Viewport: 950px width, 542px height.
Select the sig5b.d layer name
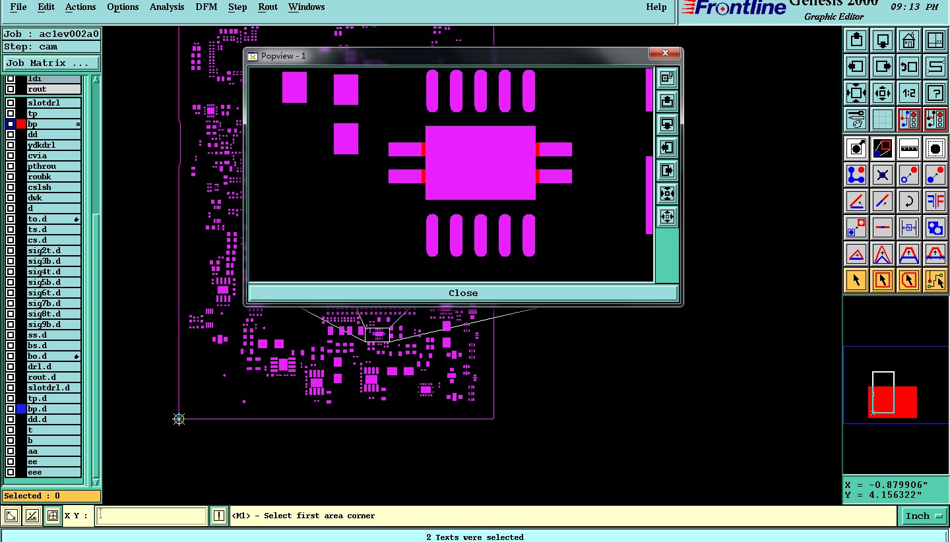tap(53, 282)
